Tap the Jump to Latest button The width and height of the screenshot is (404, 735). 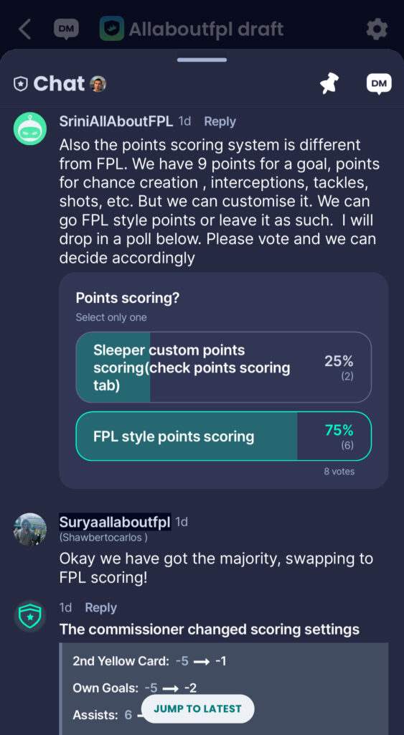(197, 708)
